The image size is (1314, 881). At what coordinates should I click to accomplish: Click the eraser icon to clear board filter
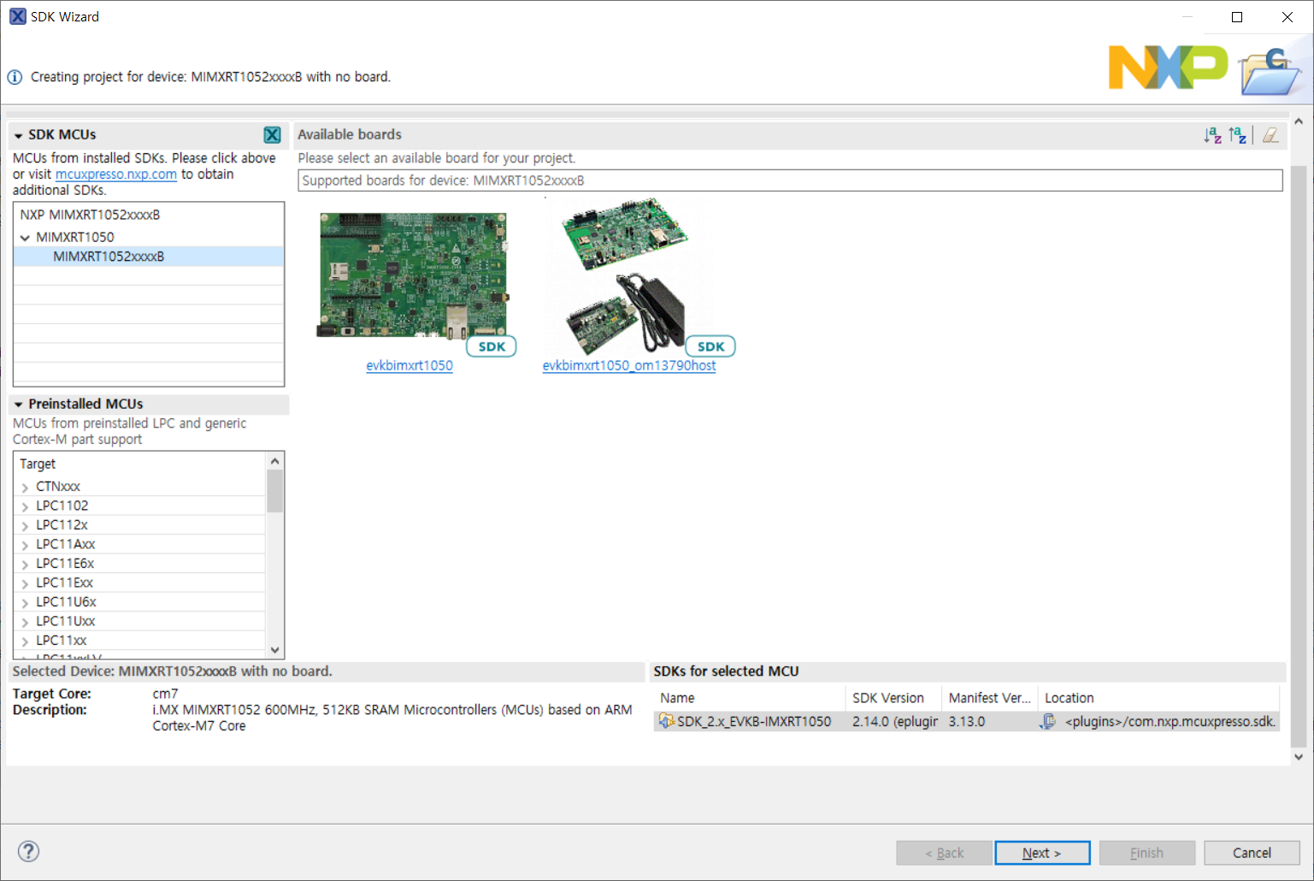(1270, 134)
